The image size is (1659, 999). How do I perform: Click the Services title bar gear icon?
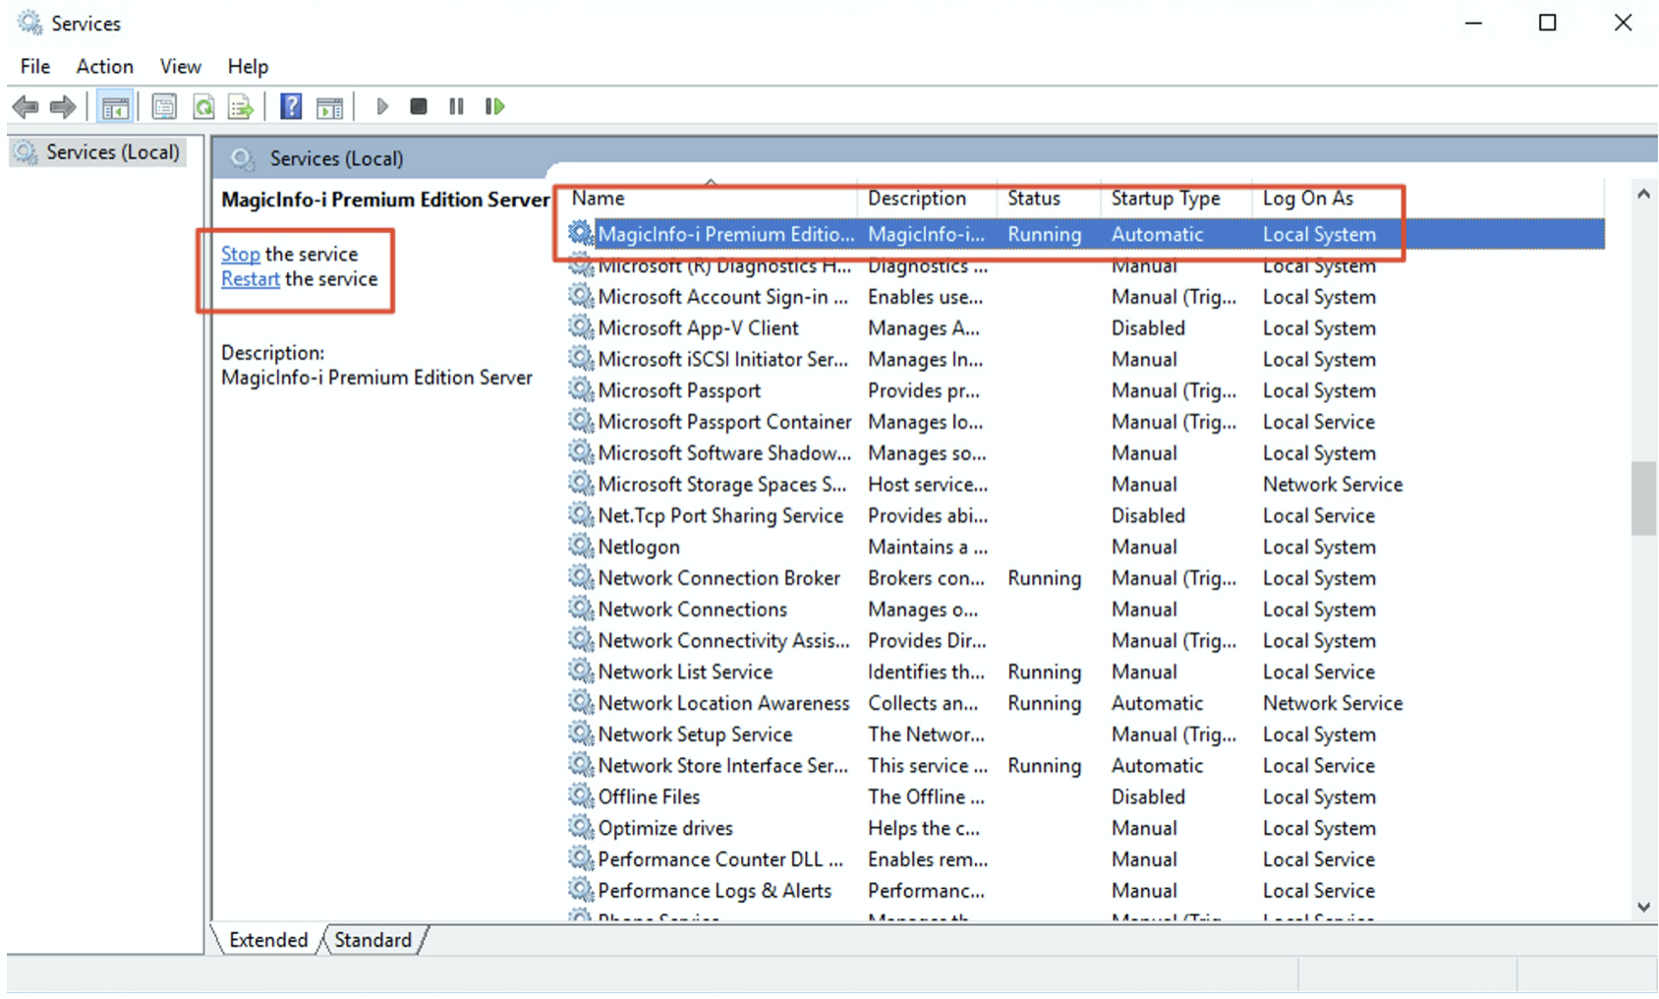click(29, 23)
